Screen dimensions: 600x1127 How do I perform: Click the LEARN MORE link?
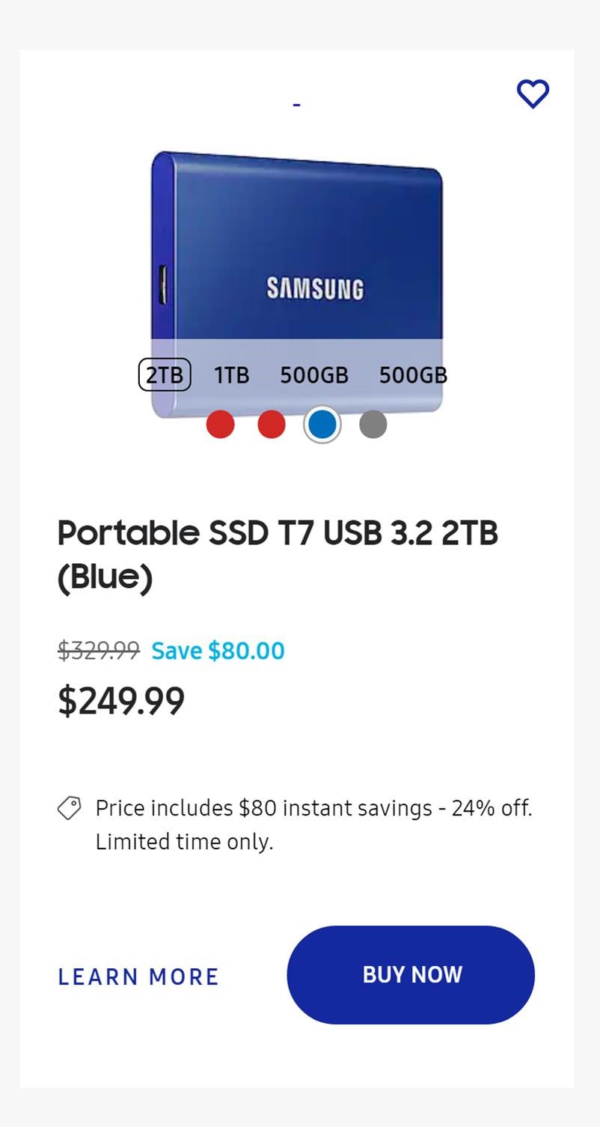coord(138,976)
